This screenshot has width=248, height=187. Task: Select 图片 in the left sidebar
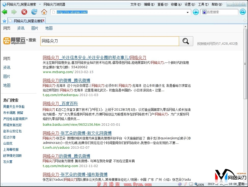point(7,76)
